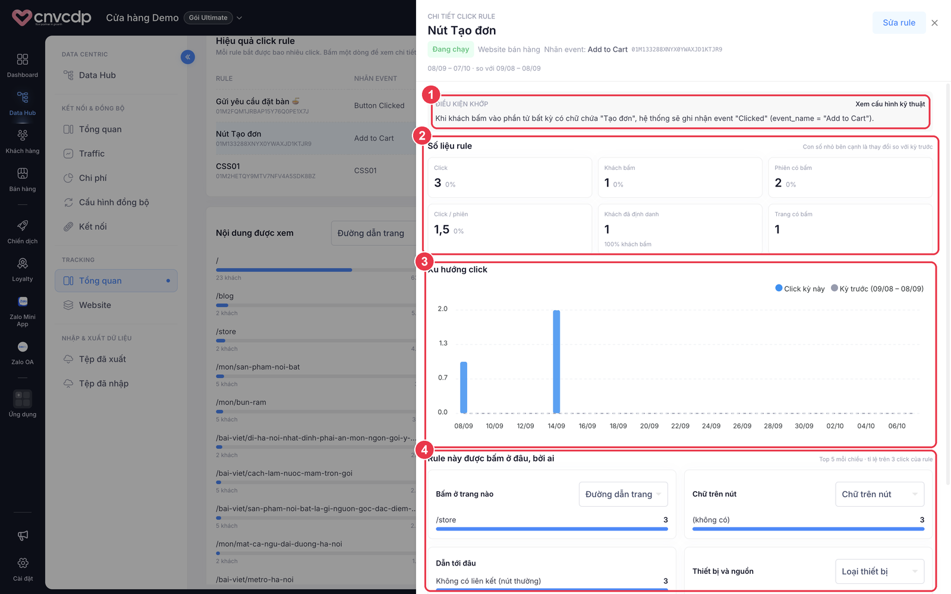Expand the Cửa hàng Demo store switcher chevron
951x594 pixels.
click(240, 18)
